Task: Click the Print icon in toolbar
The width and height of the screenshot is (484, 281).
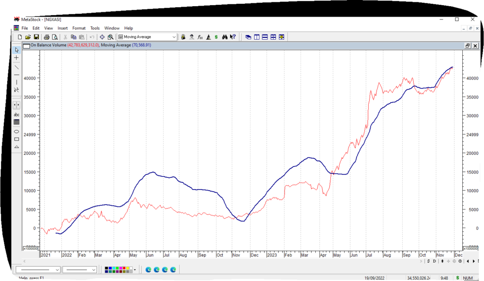Action: coord(46,37)
